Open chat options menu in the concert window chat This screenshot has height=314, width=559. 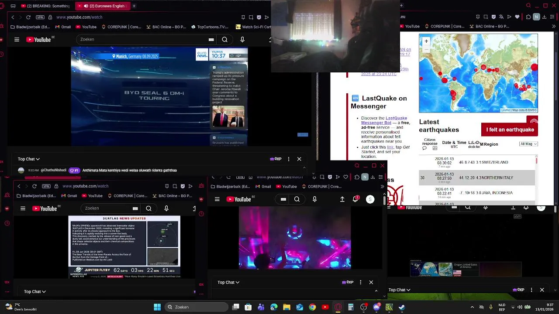tap(361, 283)
